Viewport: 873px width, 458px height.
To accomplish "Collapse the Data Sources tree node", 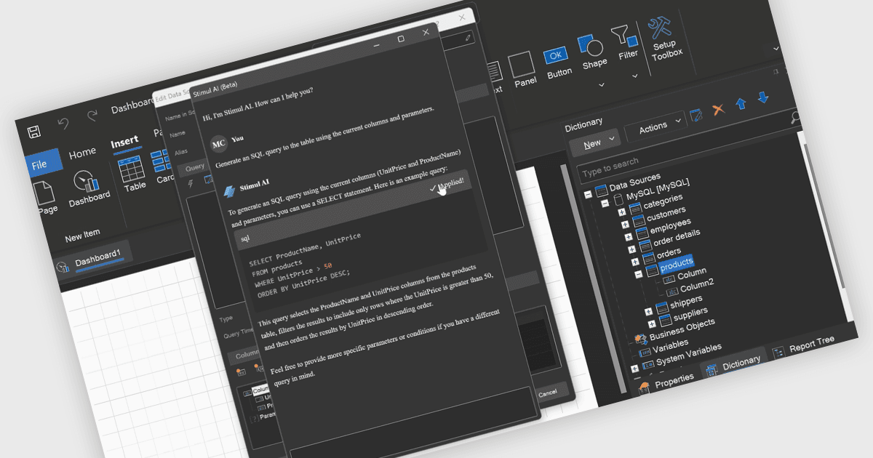I will 588,195.
